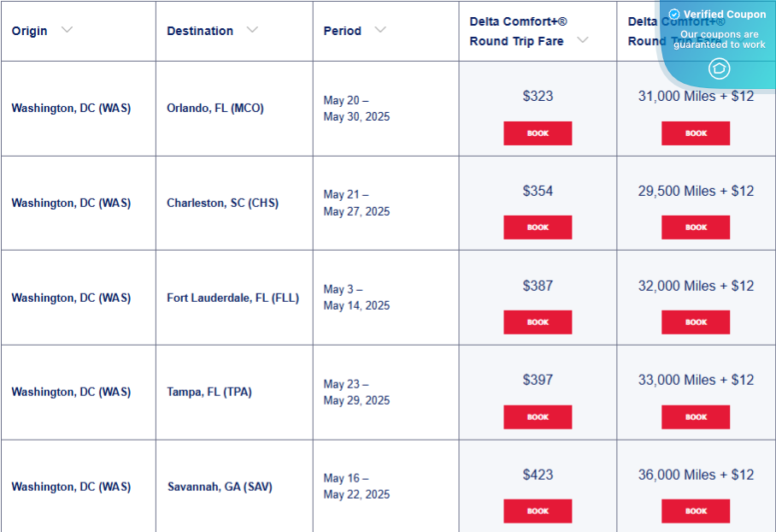Open the Delta Comfort+ Round Trip Fare dropdown

point(584,40)
